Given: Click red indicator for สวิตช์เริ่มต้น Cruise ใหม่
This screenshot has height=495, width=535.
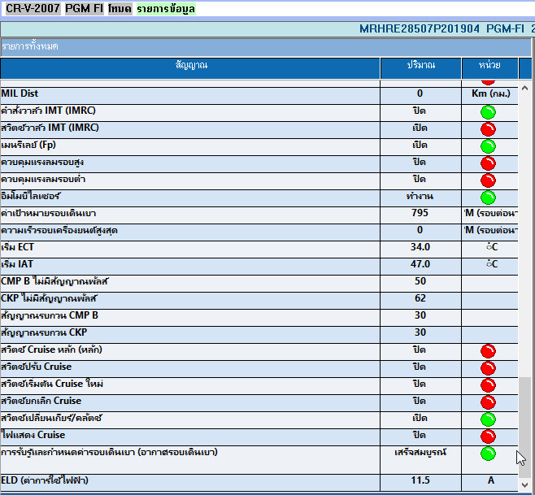Looking at the screenshot, I should (x=488, y=385).
